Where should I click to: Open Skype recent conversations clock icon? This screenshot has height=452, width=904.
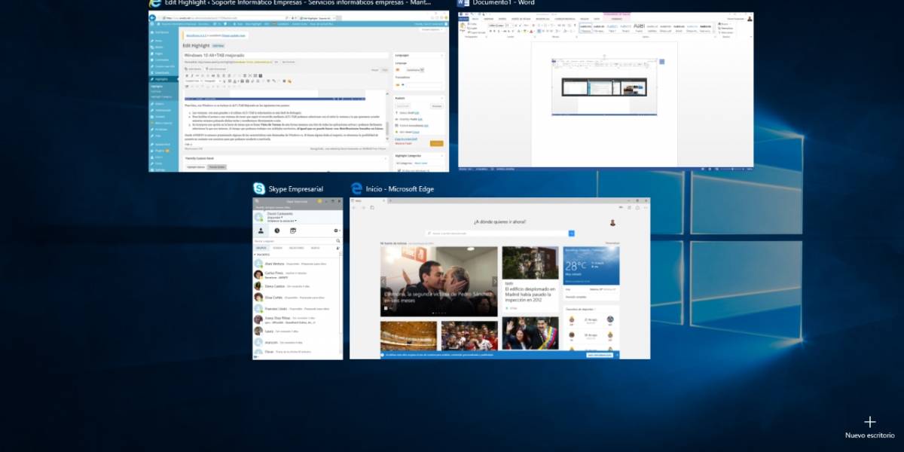tap(277, 231)
